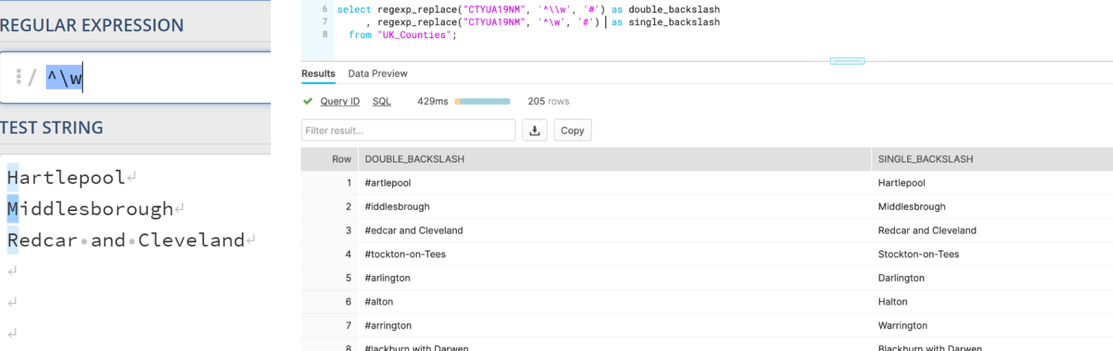The image size is (1113, 351).
Task: Click into the regular expression input
Action: click(171, 78)
